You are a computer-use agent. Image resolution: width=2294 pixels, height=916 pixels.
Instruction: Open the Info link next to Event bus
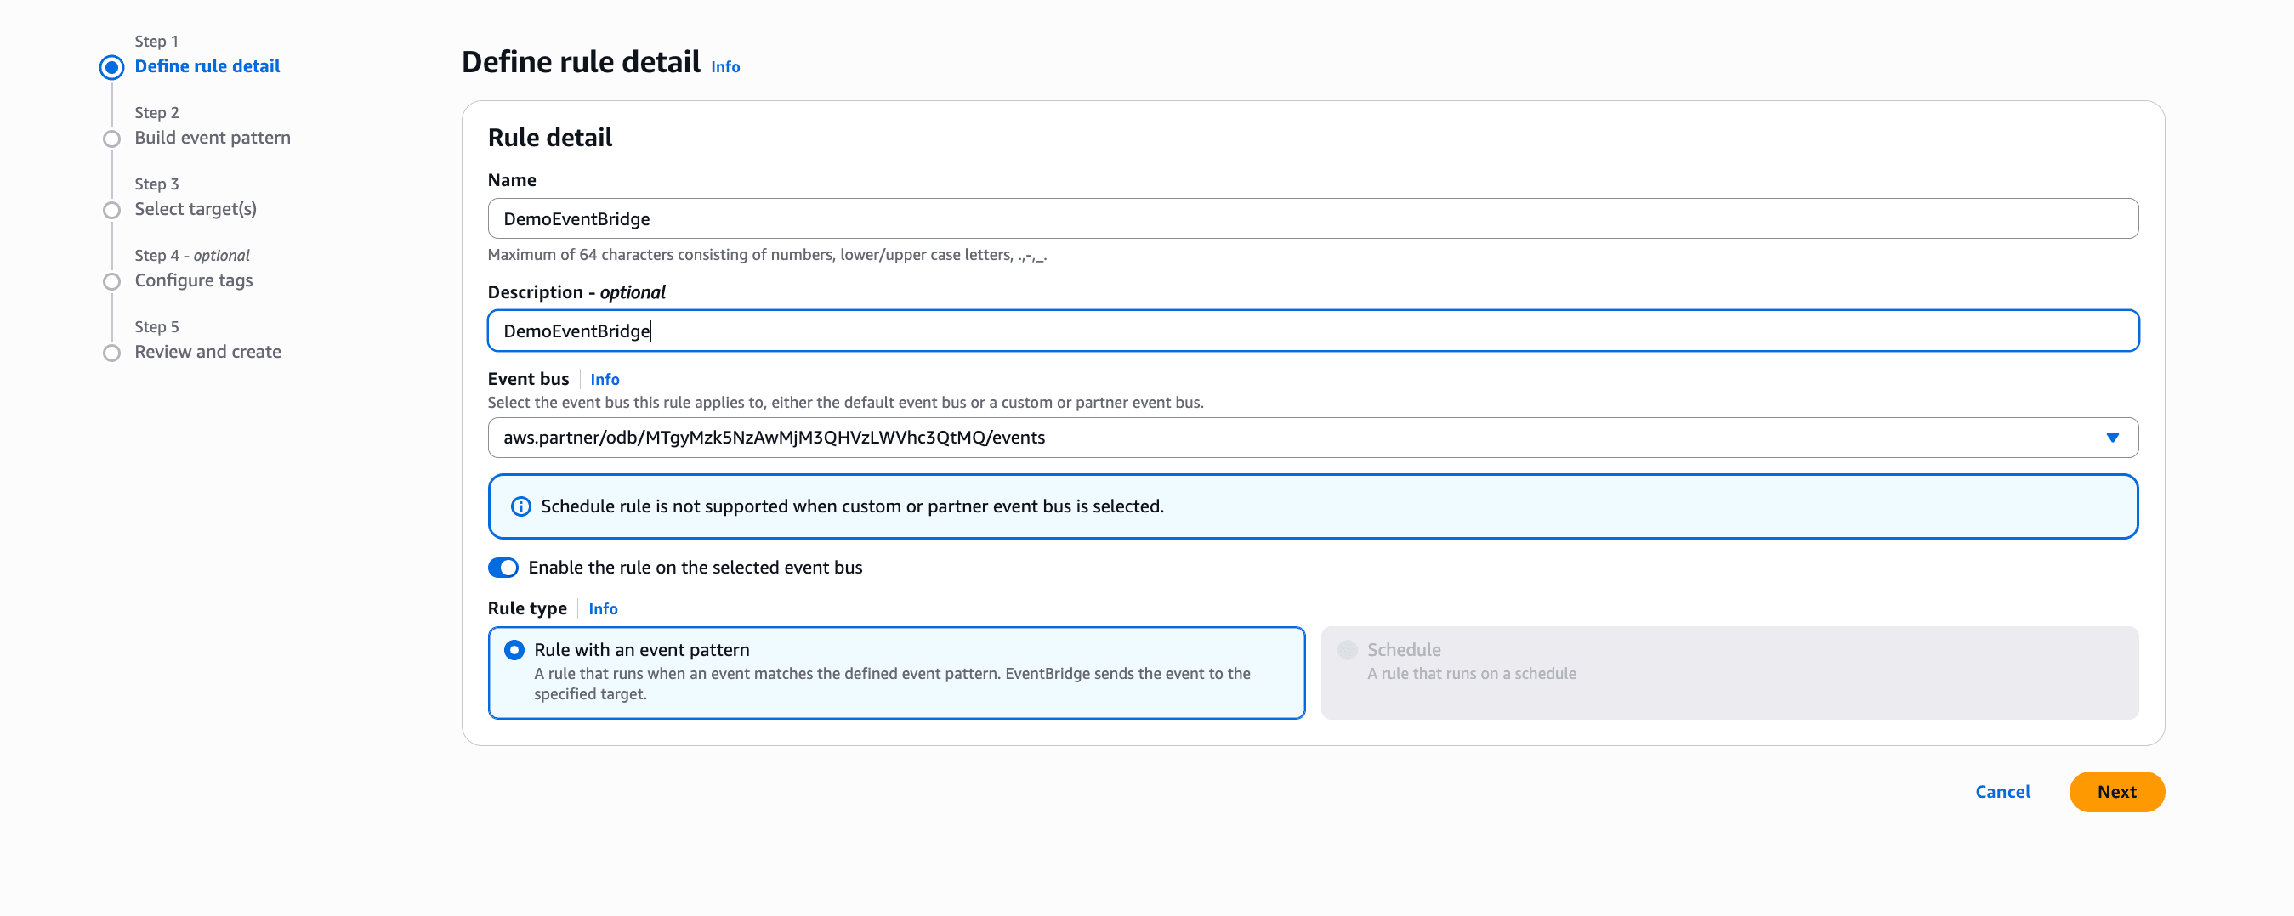(605, 378)
